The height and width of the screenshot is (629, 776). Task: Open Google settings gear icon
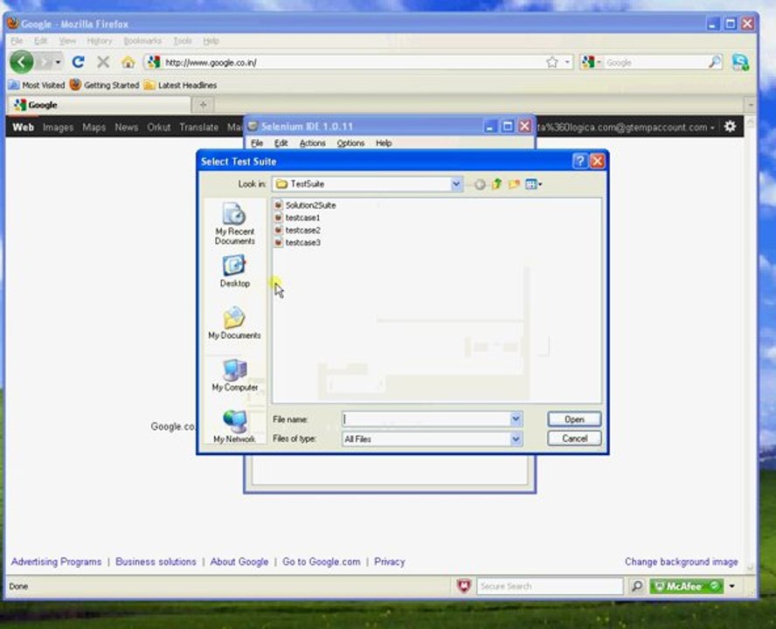click(x=730, y=127)
